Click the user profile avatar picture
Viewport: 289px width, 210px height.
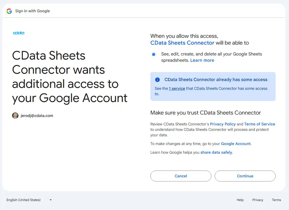tap(15, 116)
